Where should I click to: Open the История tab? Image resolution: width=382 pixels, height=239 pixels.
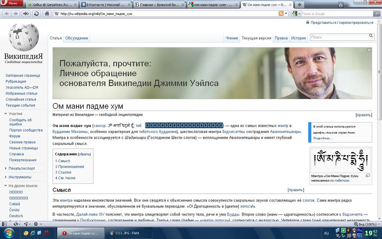coord(299,38)
